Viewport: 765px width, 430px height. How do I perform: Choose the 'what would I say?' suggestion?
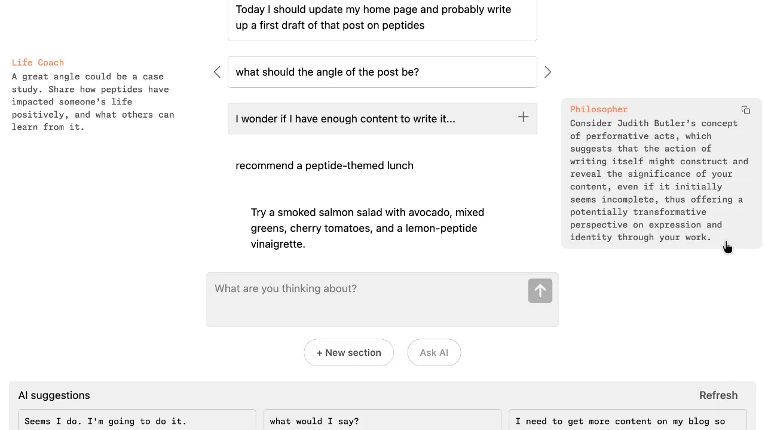coord(382,420)
